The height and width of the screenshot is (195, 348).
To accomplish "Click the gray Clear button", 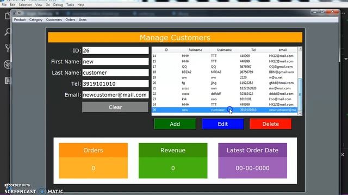I will 115,107.
